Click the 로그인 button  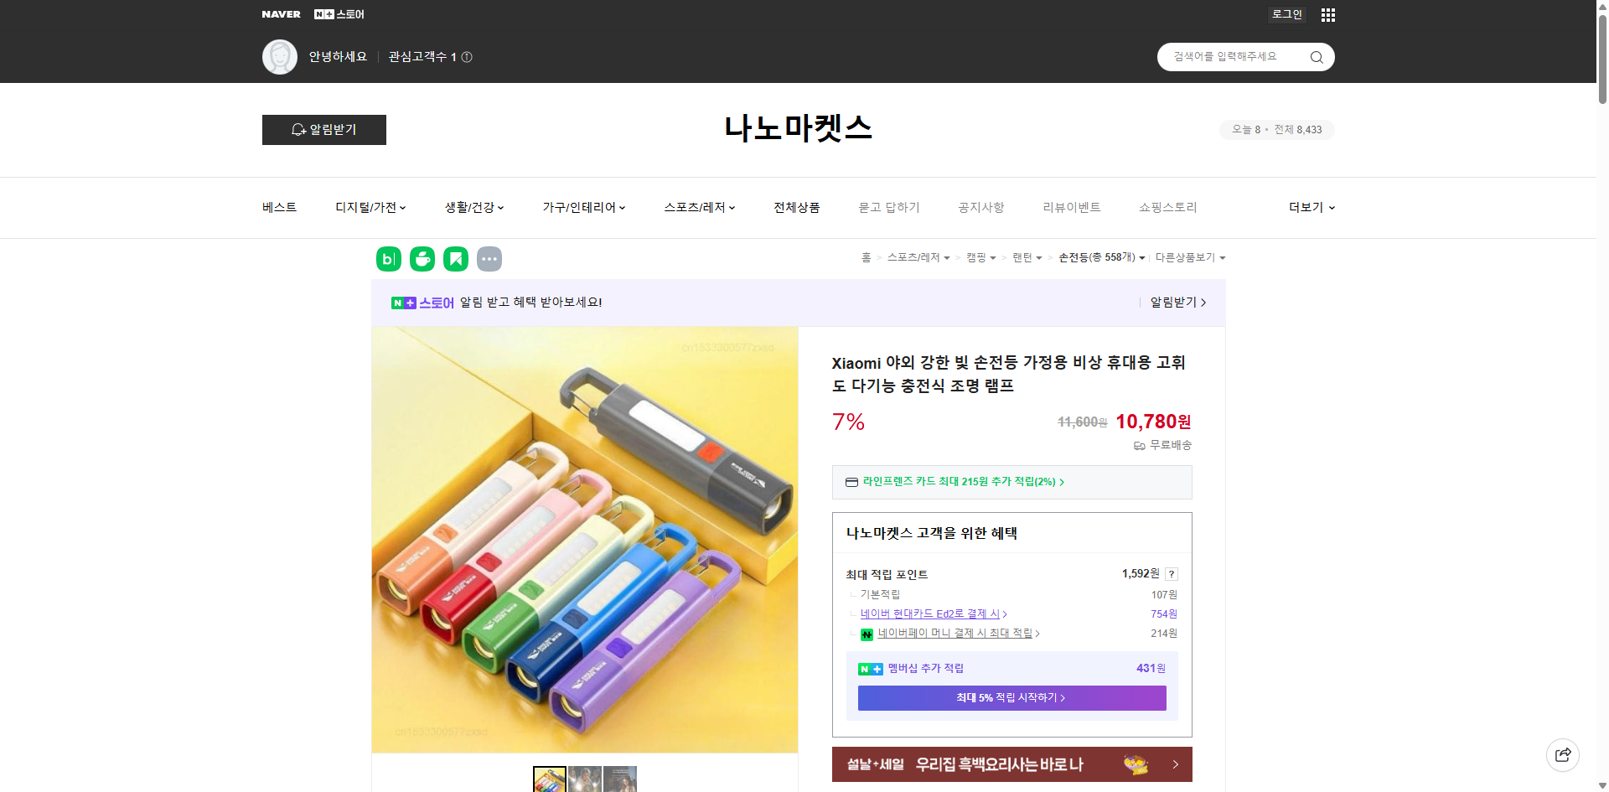click(1286, 14)
